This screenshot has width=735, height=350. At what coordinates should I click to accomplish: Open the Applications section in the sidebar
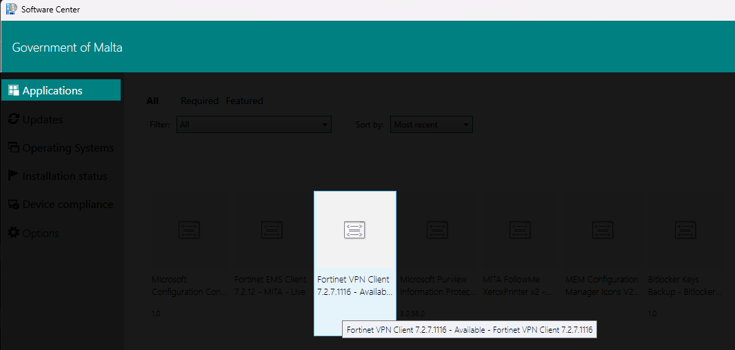[x=61, y=90]
